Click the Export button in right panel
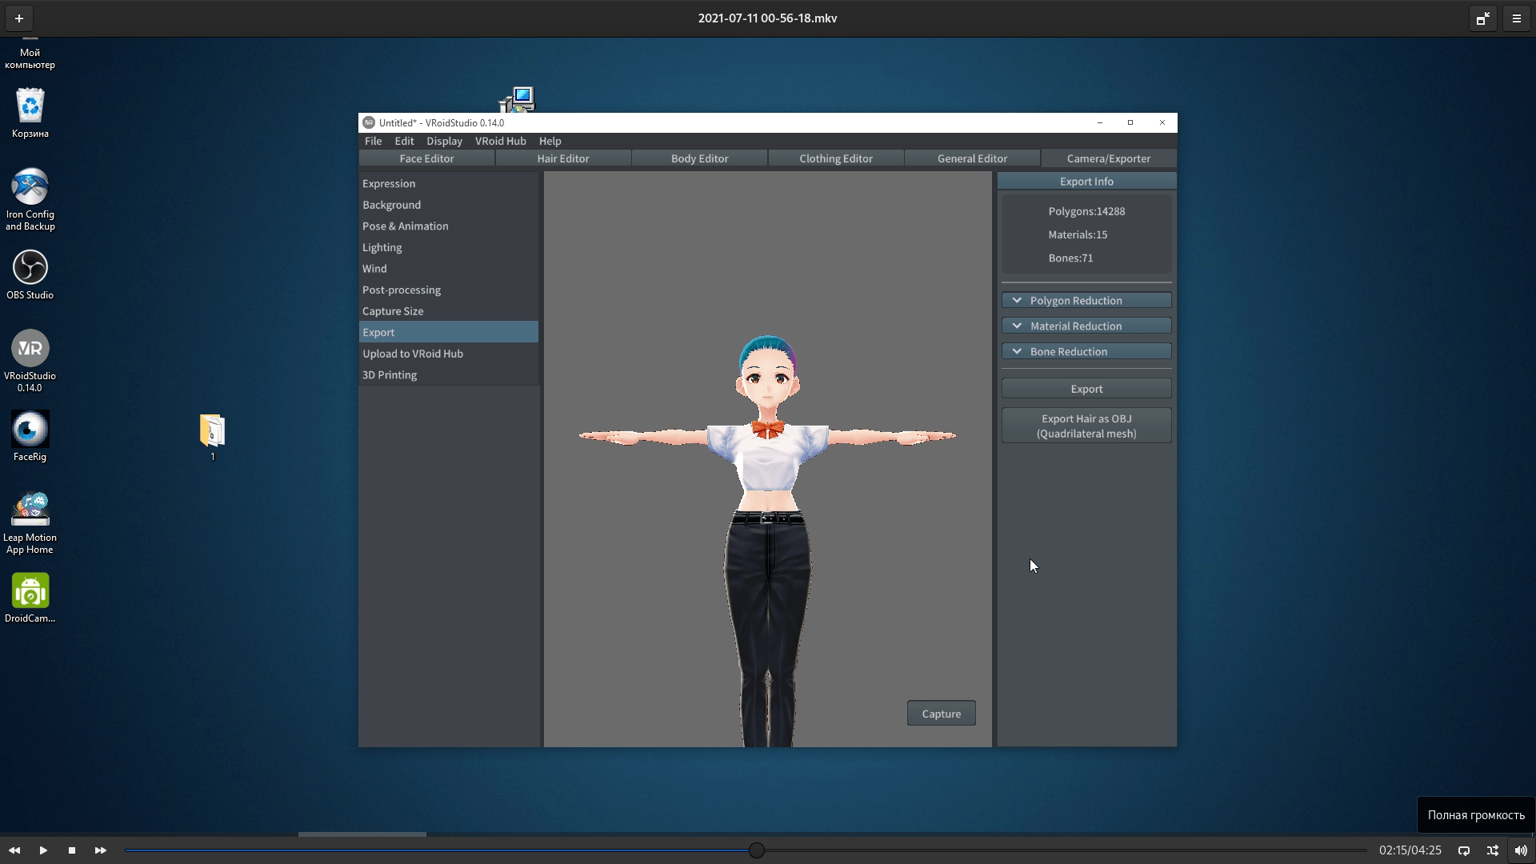Screen dimensions: 1536x864 coord(1086,389)
